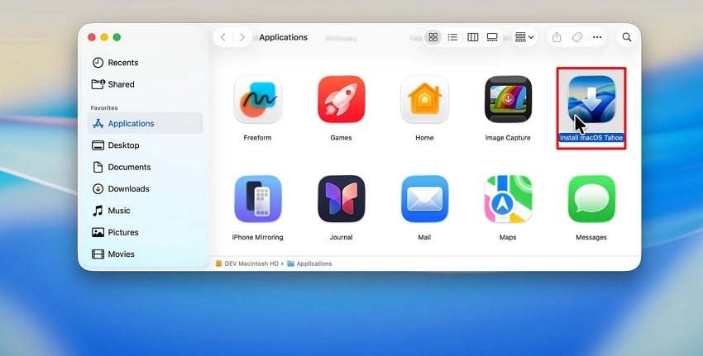
Task: Click the Share toolbar icon
Action: tap(557, 37)
